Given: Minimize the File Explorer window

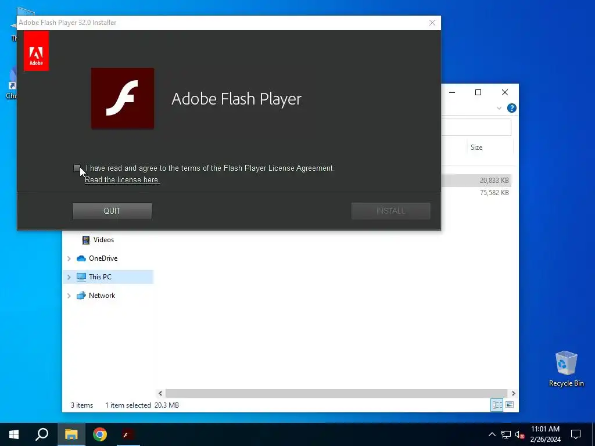Looking at the screenshot, I should (x=452, y=92).
